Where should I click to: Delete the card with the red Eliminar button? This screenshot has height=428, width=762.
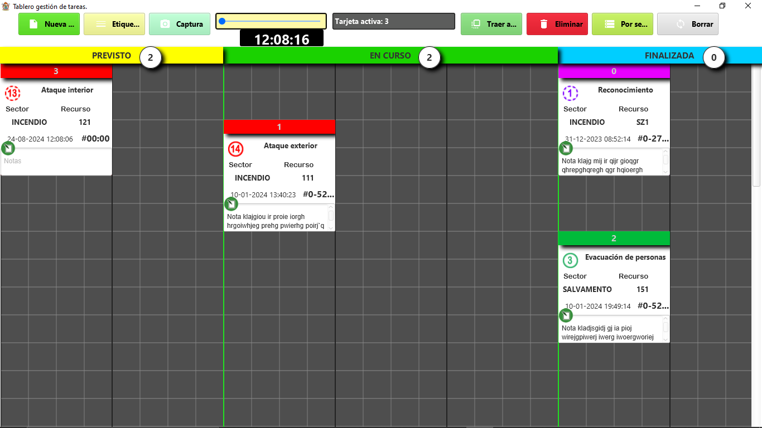coord(557,25)
